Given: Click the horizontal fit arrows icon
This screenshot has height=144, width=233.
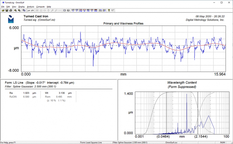Looking at the screenshot, I should pyautogui.click(x=45, y=10).
